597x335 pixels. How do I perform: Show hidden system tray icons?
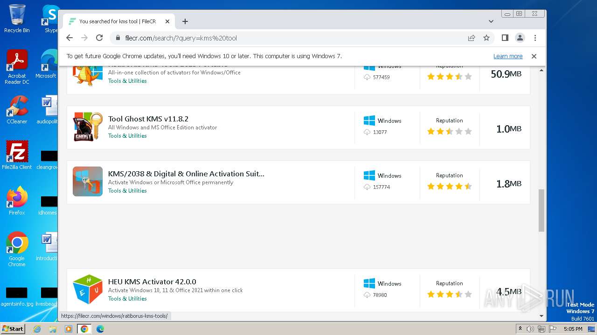click(520, 329)
